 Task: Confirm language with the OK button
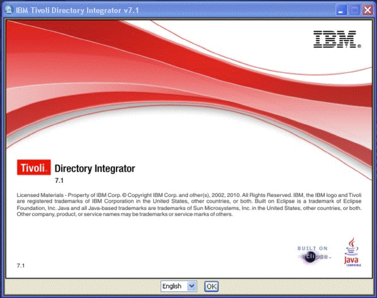(211, 287)
